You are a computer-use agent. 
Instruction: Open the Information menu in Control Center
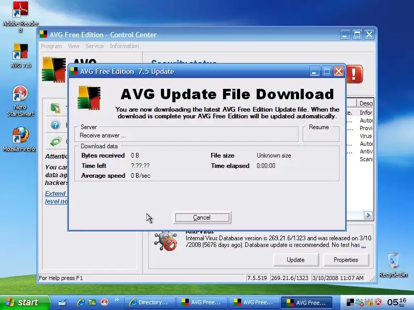124,46
